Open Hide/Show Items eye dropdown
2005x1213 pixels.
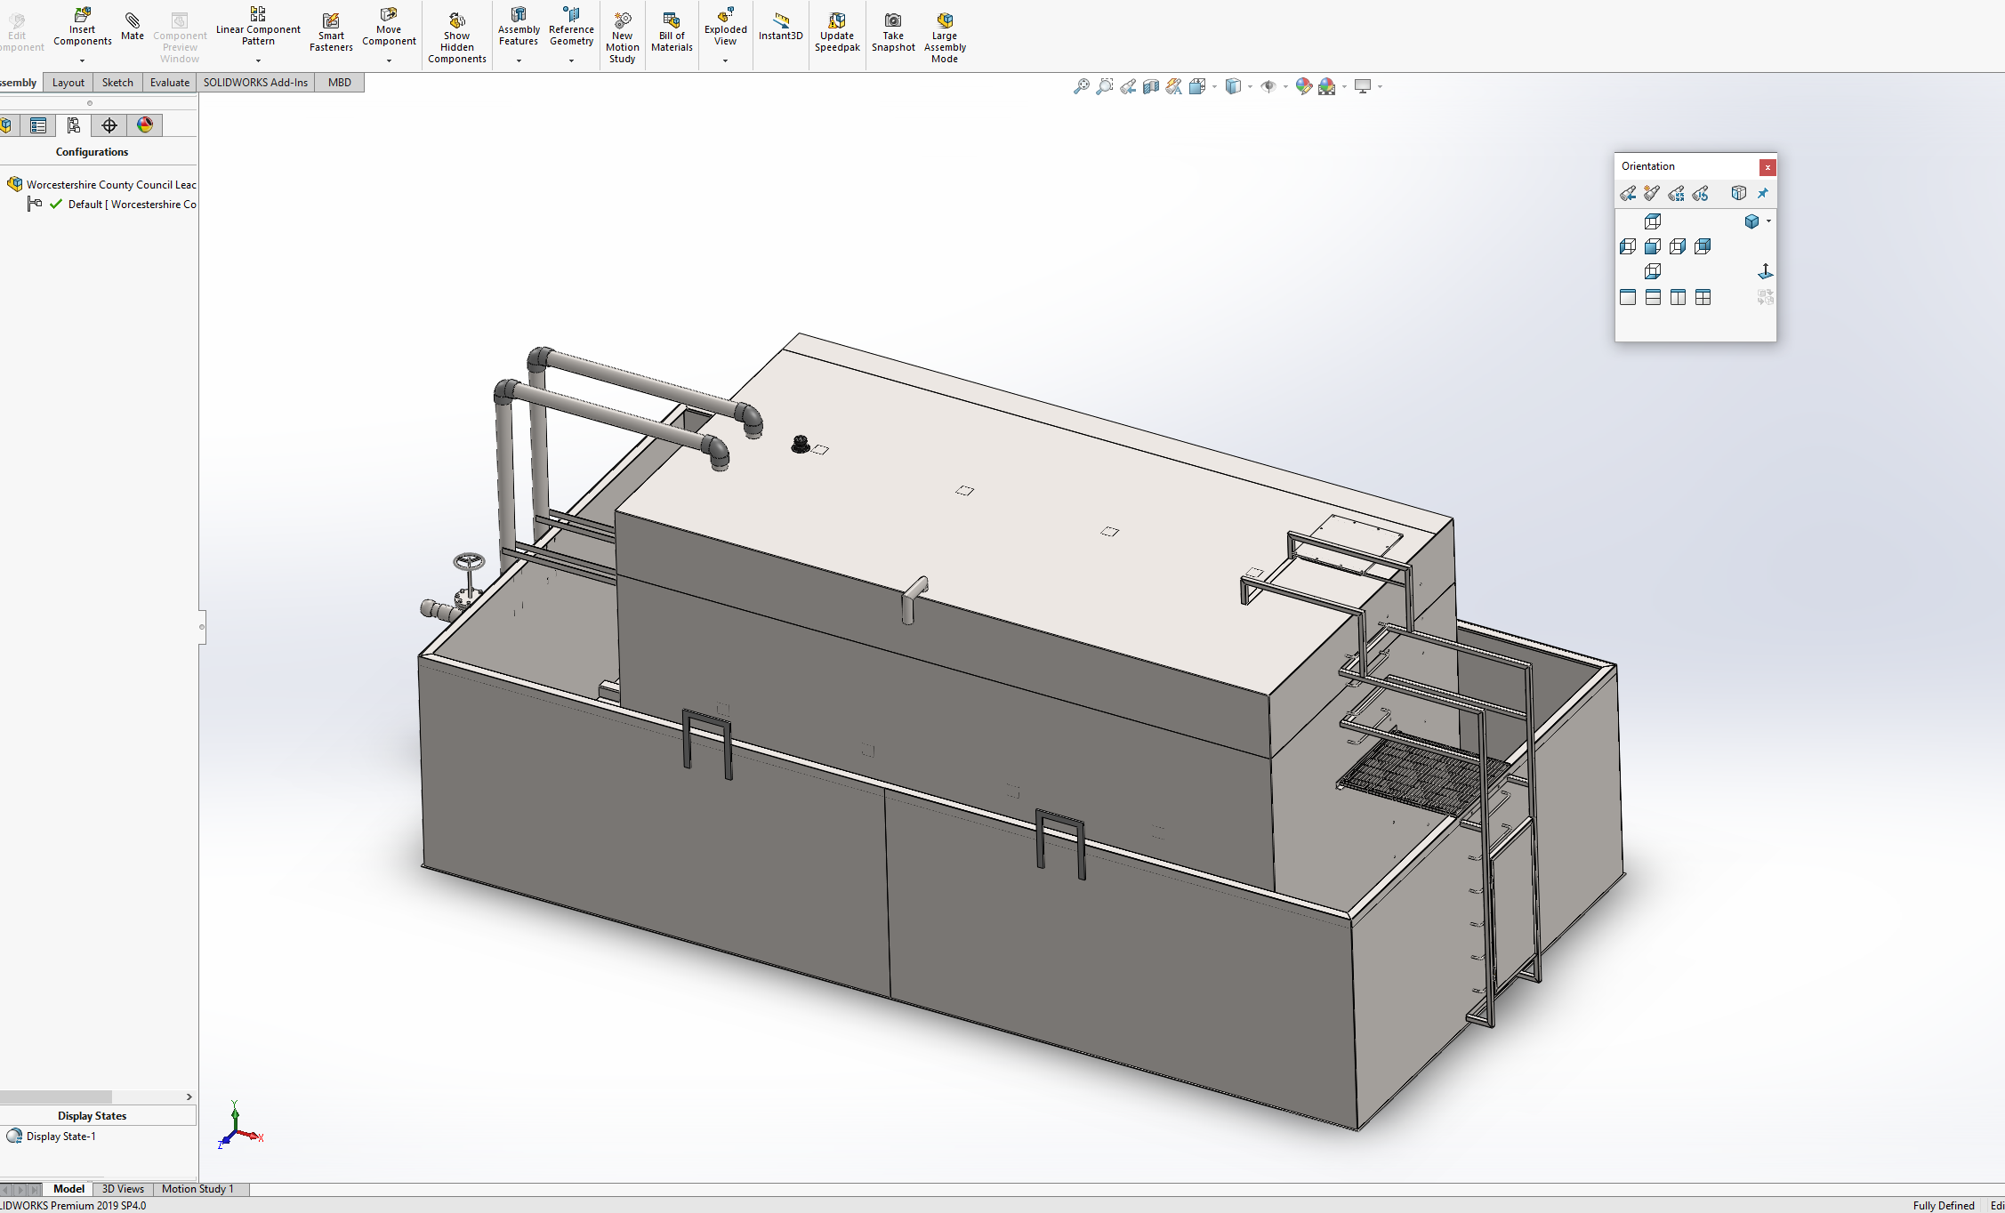point(1285,87)
